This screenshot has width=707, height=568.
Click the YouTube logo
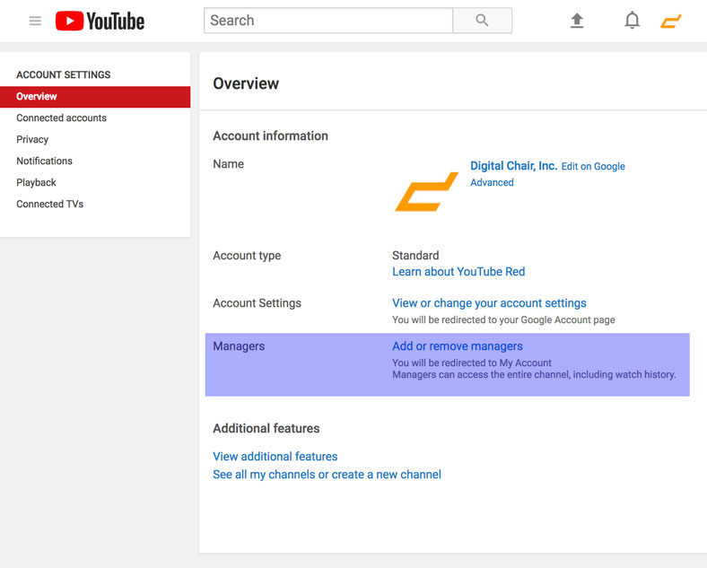point(100,22)
